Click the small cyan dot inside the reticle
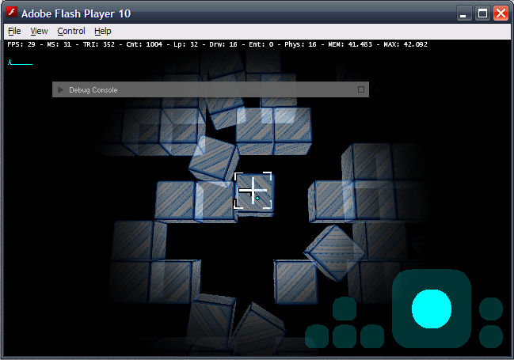Viewport: 514px width, 360px height. [257, 198]
